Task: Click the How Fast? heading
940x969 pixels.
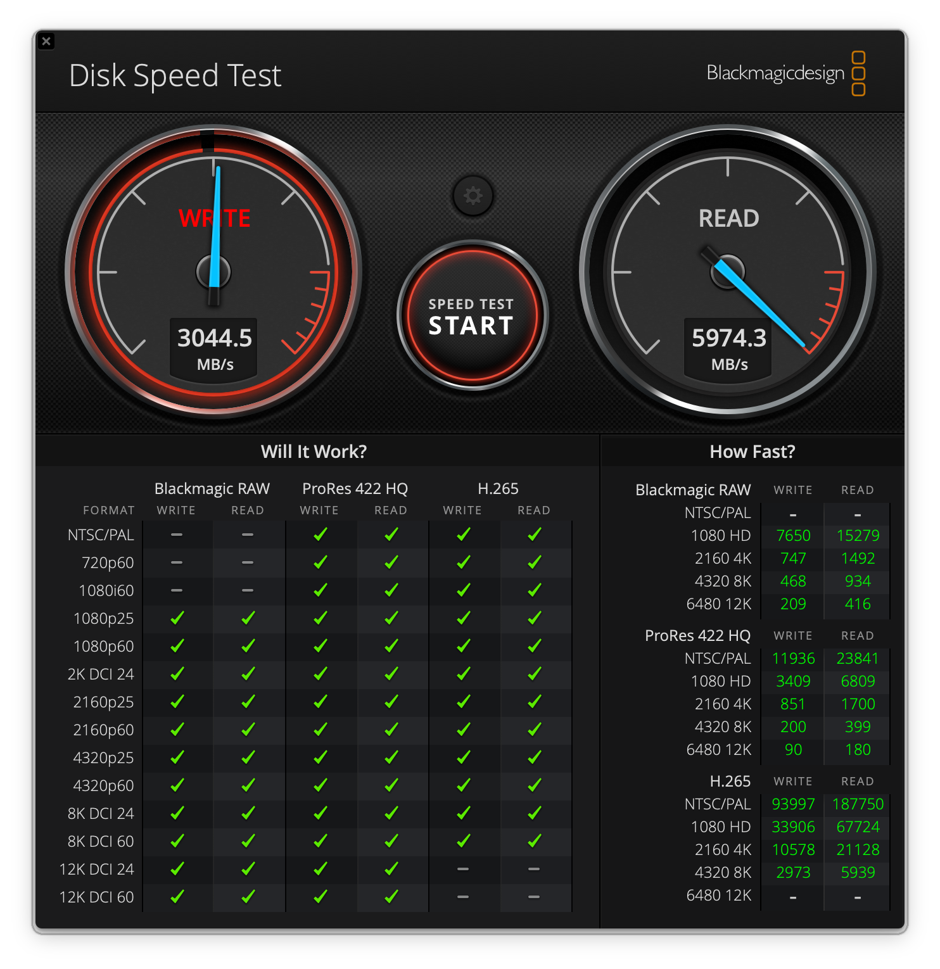Action: (x=753, y=452)
